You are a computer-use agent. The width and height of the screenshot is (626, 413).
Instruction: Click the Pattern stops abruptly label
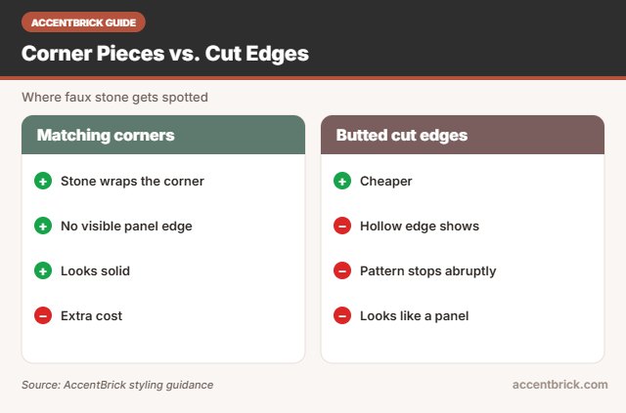click(428, 271)
